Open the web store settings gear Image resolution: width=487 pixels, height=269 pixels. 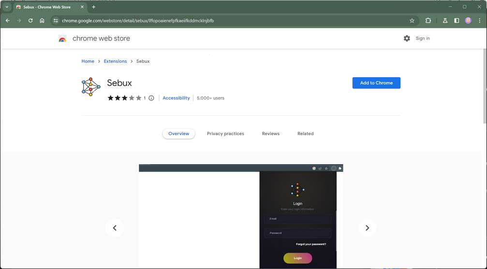tap(407, 38)
